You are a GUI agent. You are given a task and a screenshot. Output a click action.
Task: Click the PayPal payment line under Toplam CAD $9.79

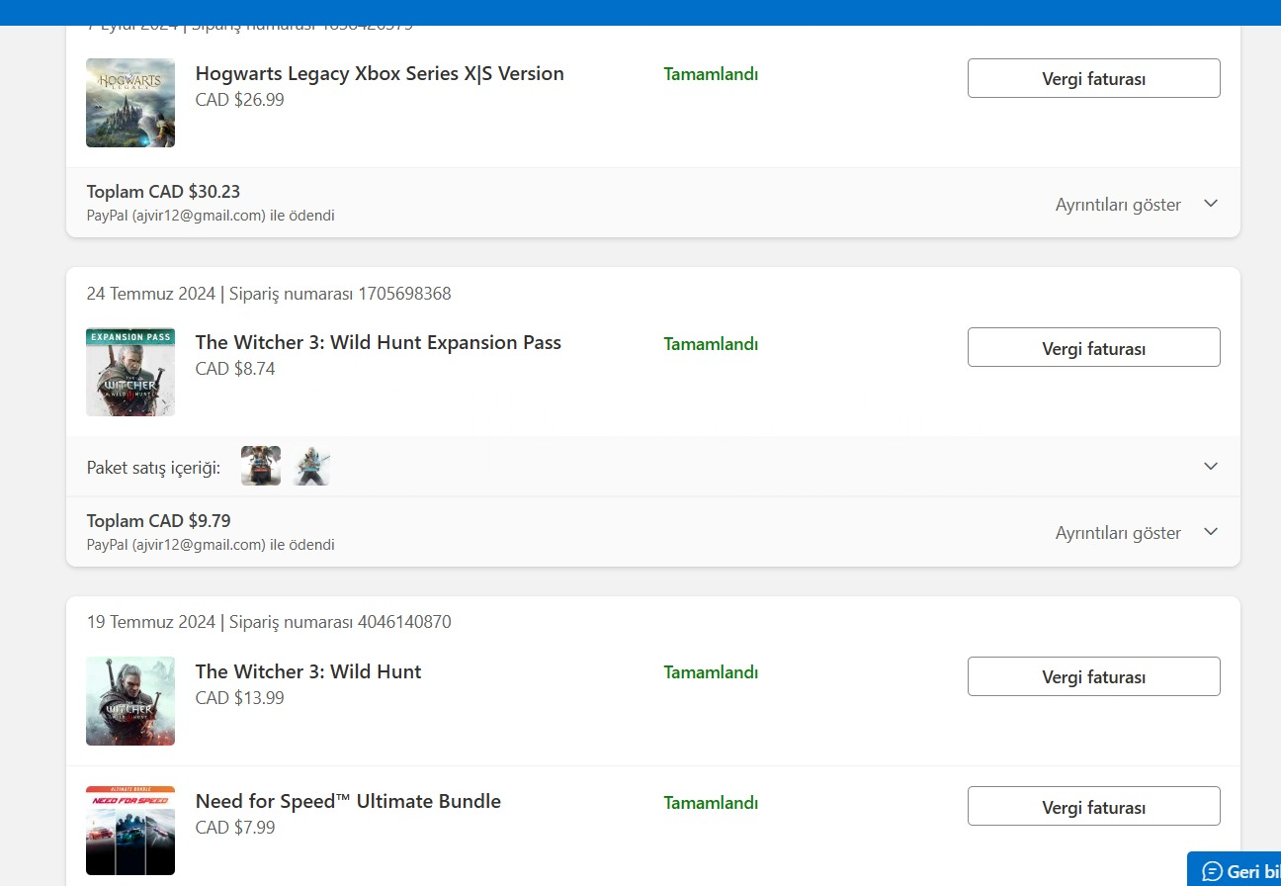click(x=211, y=545)
